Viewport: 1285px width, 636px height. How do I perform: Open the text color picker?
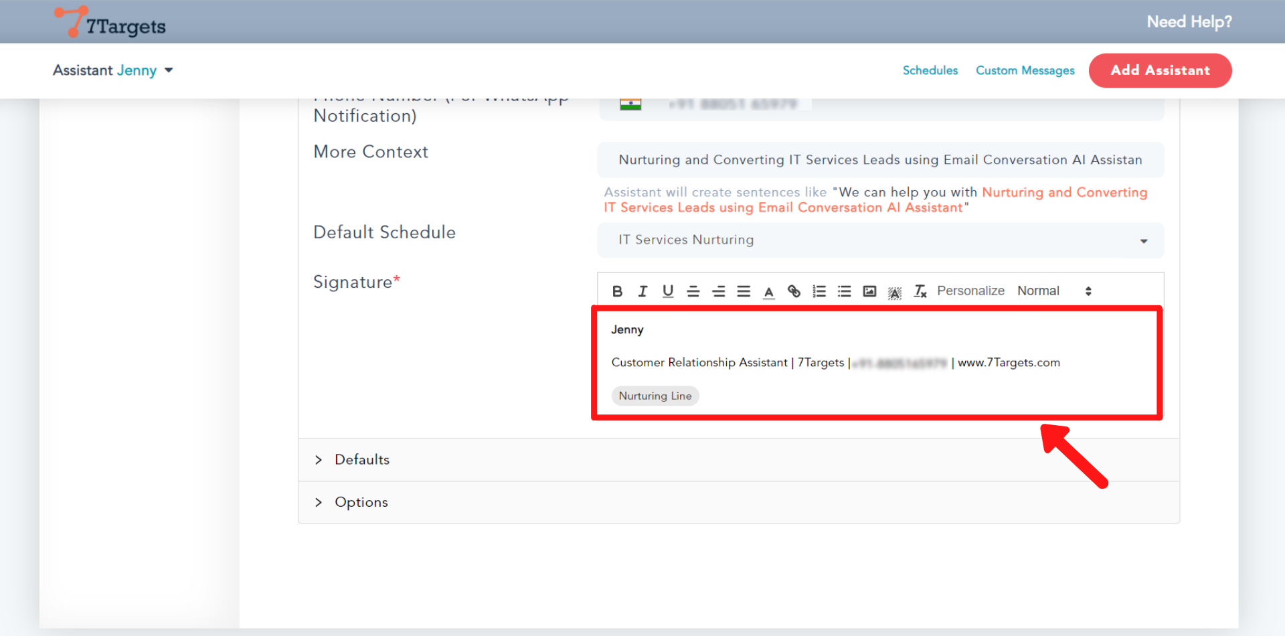pos(769,292)
